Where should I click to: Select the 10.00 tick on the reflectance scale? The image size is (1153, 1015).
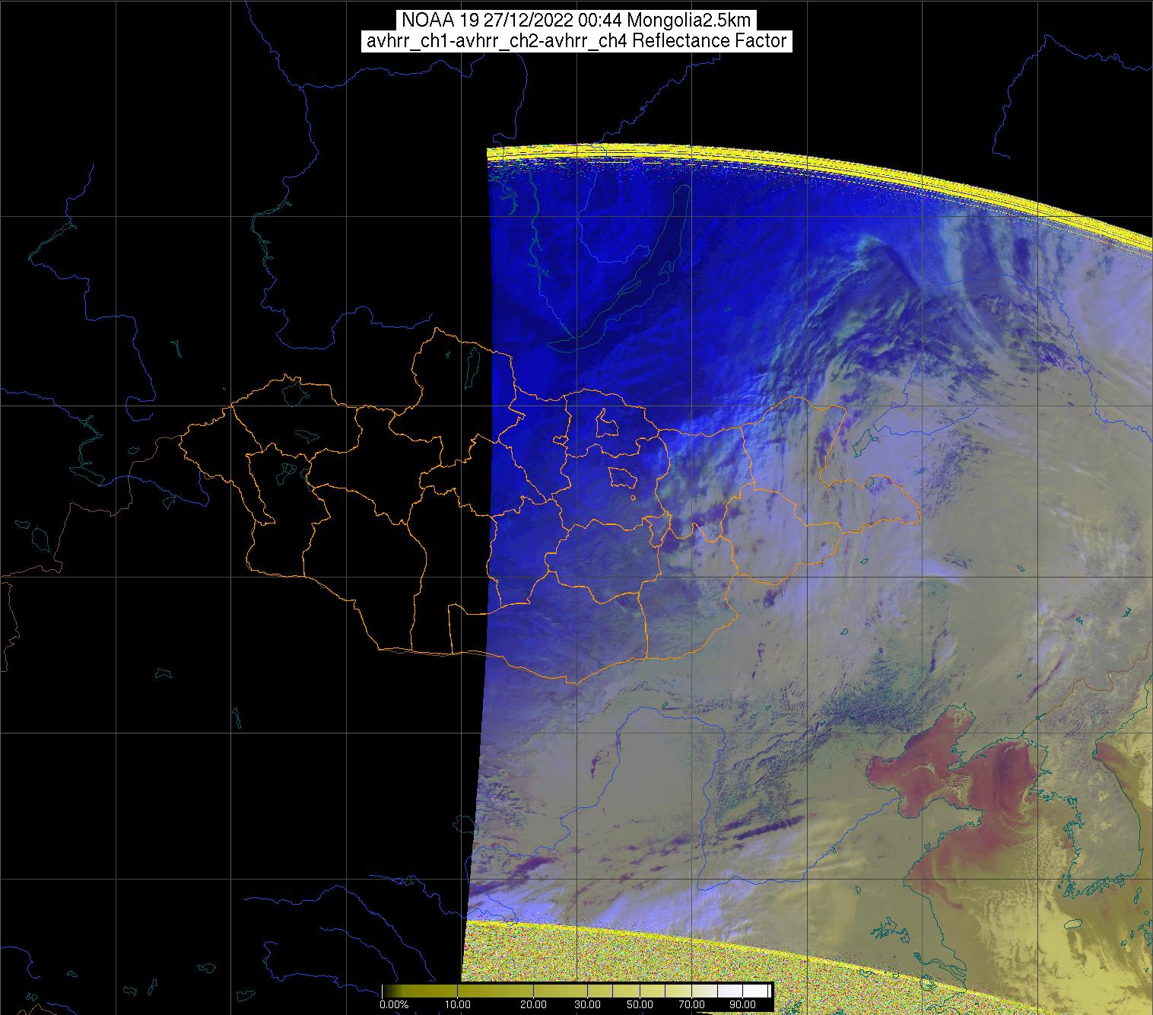458,1005
